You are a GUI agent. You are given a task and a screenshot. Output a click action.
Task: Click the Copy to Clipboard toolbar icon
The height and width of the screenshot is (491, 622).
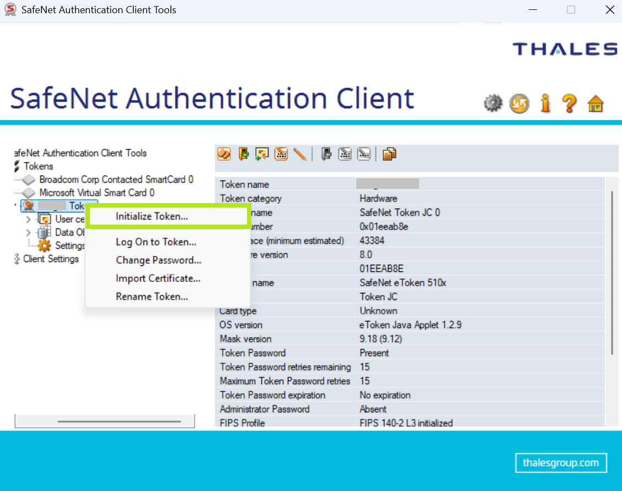pos(389,154)
